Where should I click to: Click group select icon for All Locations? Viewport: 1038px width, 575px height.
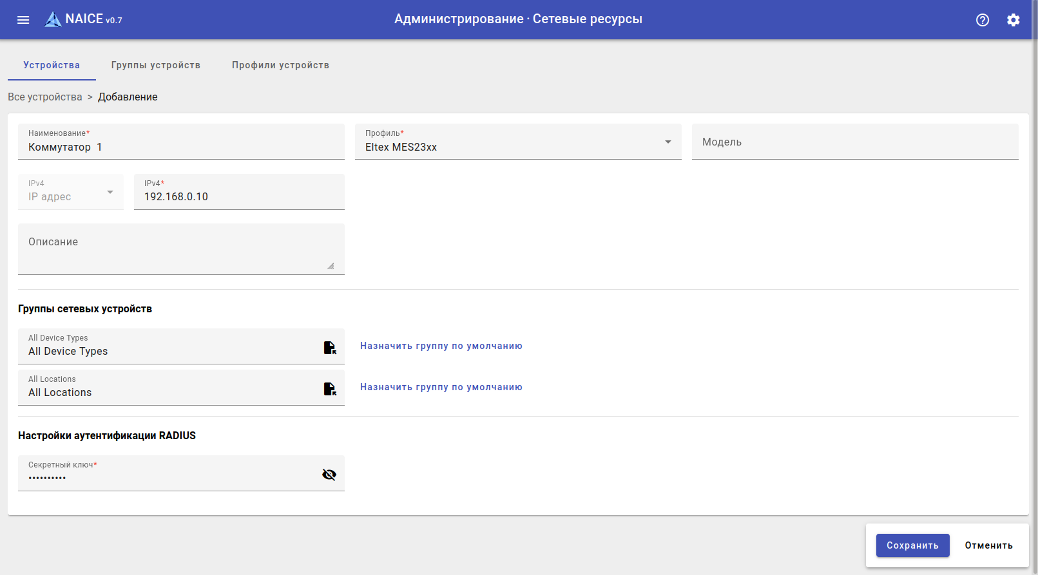(x=329, y=389)
